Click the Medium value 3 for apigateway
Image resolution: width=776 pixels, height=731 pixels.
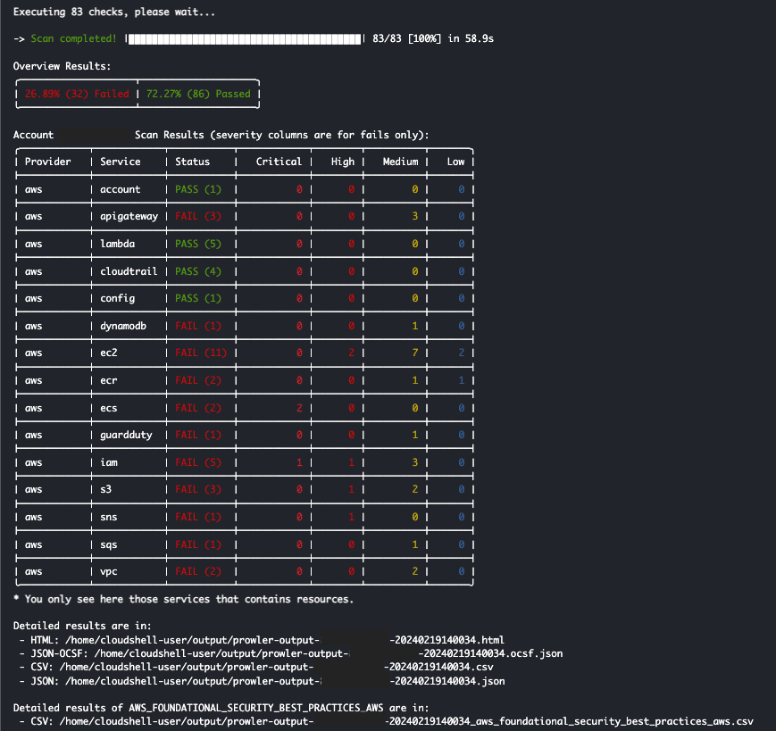pos(415,216)
